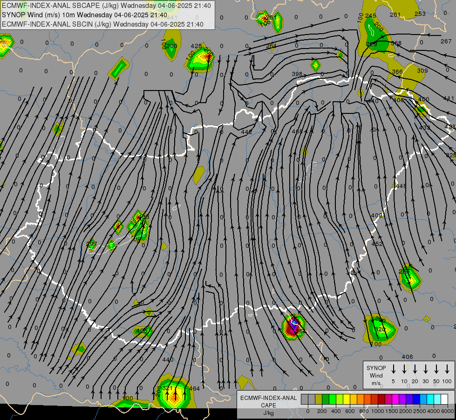Click the 6000 tick label on the CAPE scale
This screenshot has width=456, height=420.
[x=448, y=411]
